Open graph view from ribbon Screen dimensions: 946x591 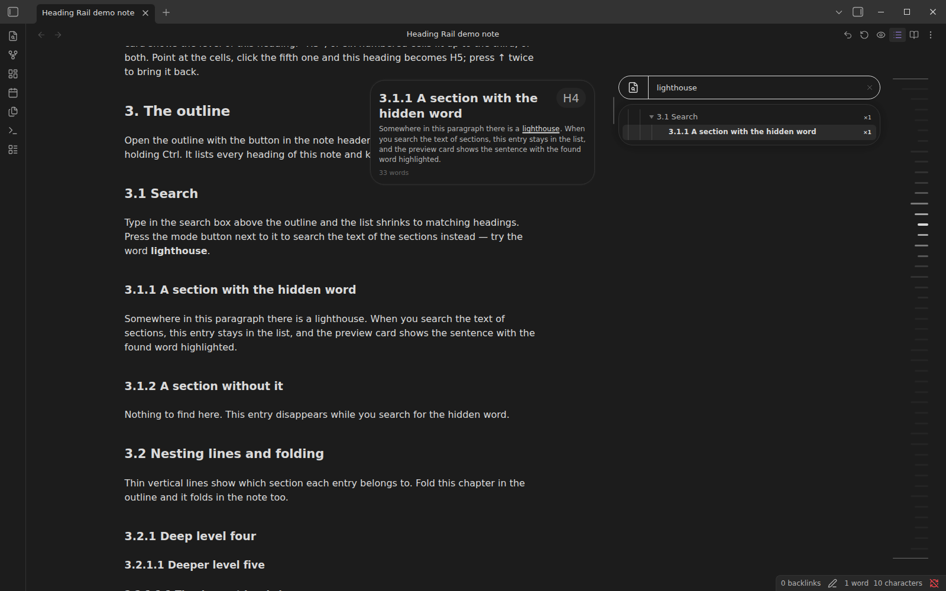13,55
